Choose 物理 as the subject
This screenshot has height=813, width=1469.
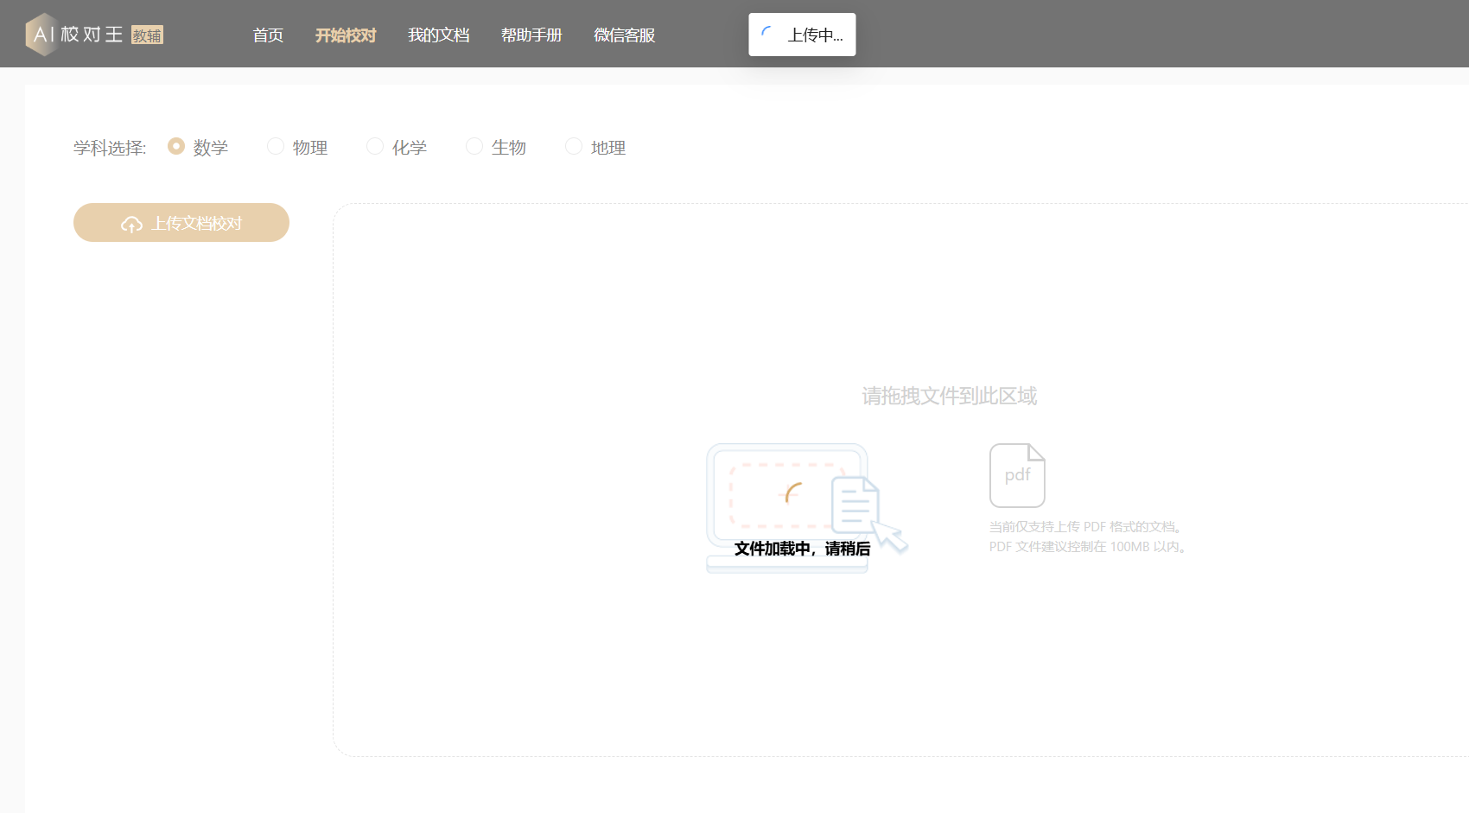(x=276, y=147)
